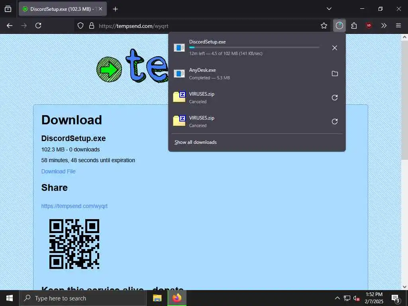
Task: Open the Firefox application menu
Action: pos(398,25)
